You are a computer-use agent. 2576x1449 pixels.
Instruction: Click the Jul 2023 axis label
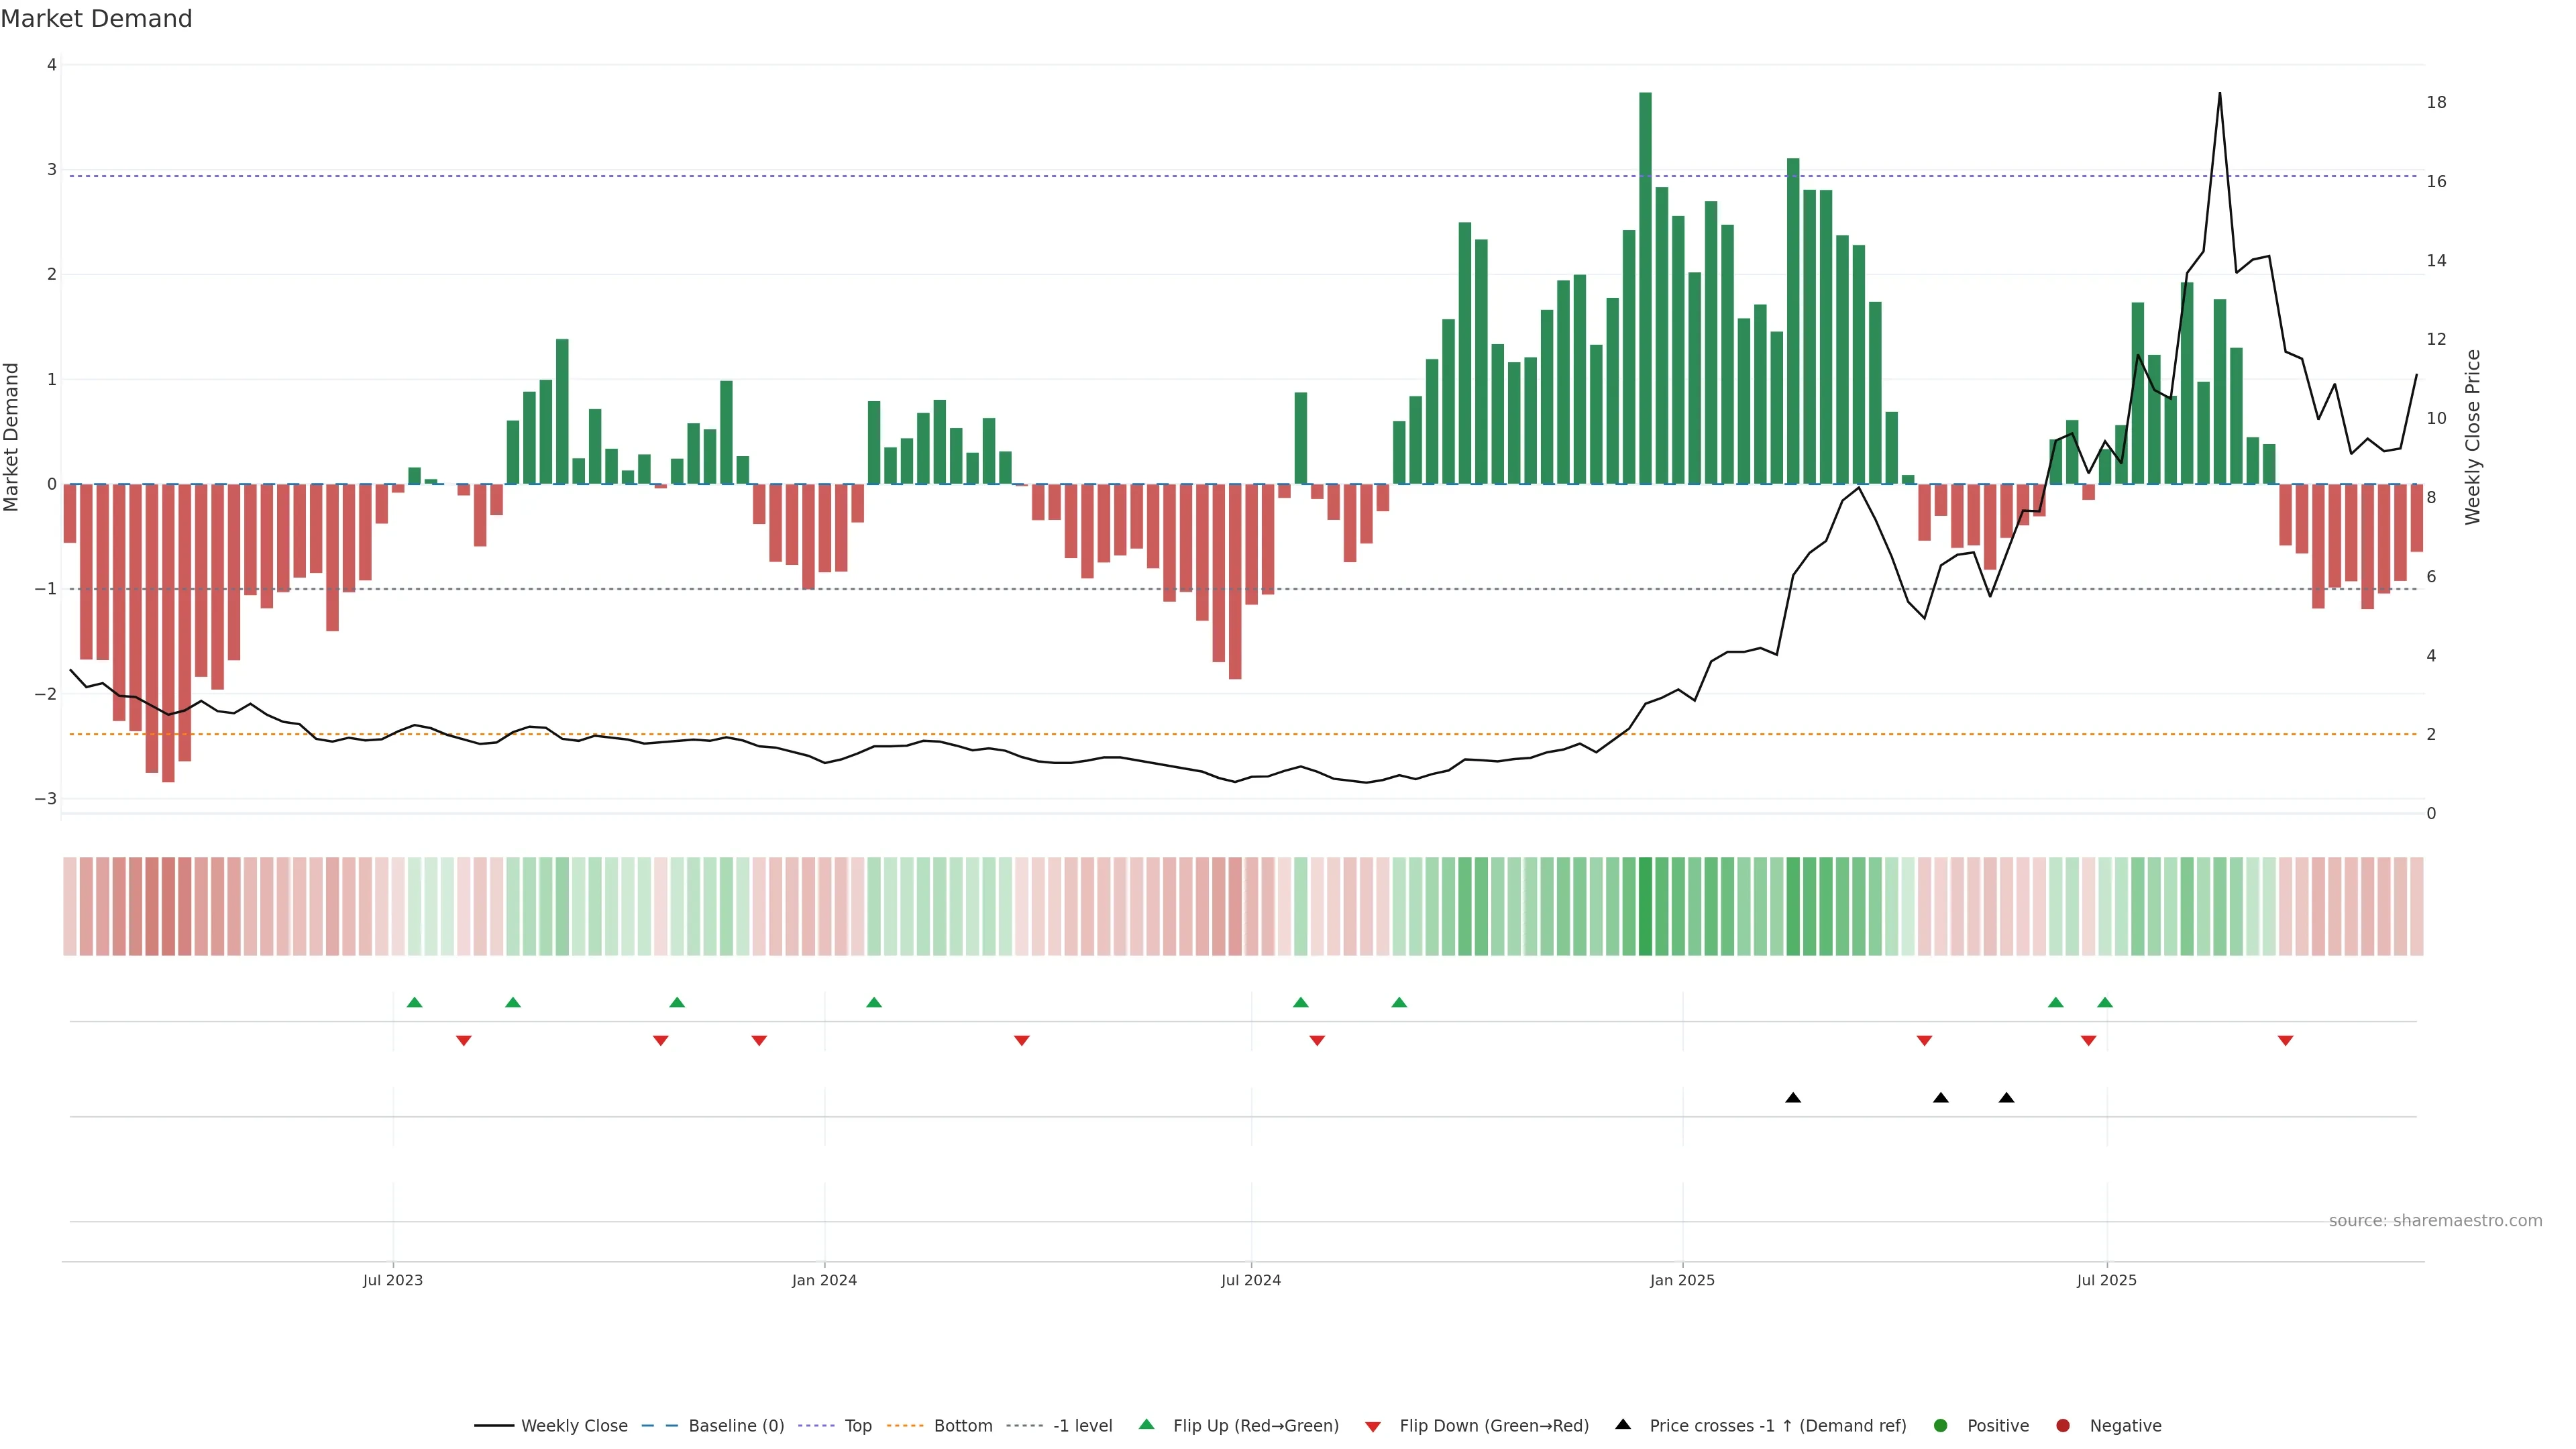tap(393, 1280)
